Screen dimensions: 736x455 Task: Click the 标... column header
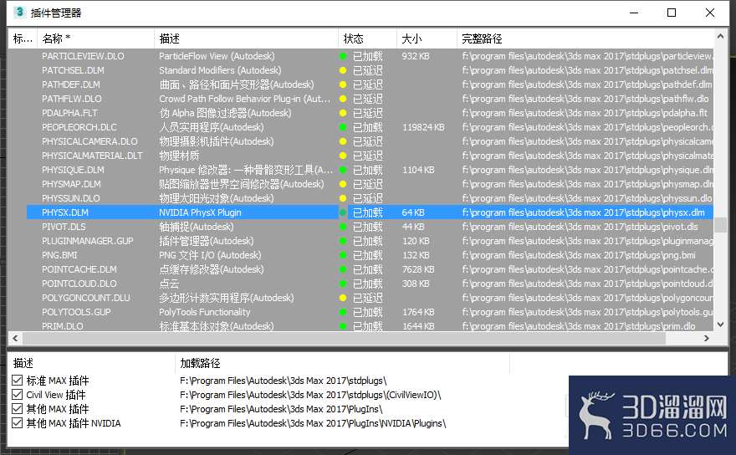(x=23, y=38)
